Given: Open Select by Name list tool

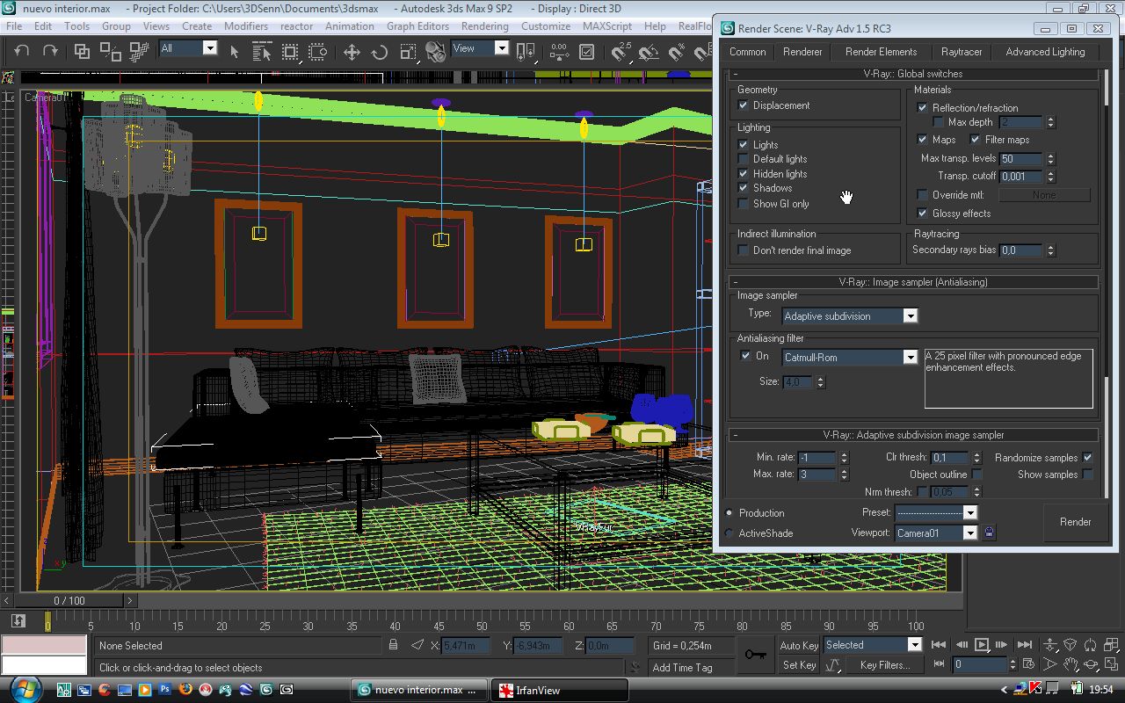Looking at the screenshot, I should pos(262,52).
